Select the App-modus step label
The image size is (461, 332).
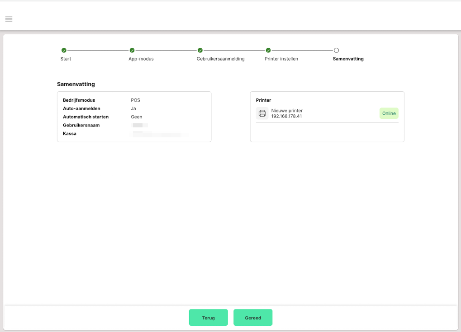pos(141,59)
